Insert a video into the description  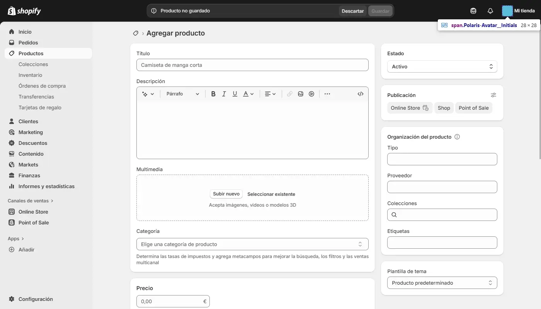click(311, 93)
